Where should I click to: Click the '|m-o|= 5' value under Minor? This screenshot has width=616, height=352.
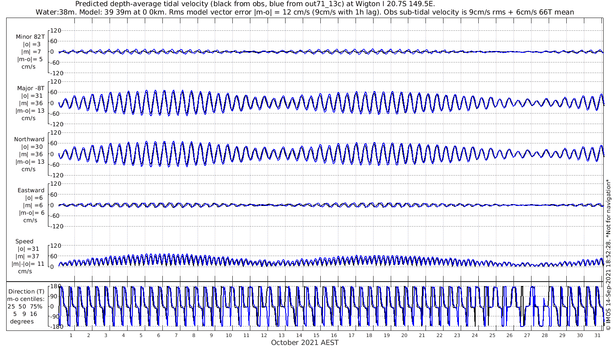tap(30, 59)
